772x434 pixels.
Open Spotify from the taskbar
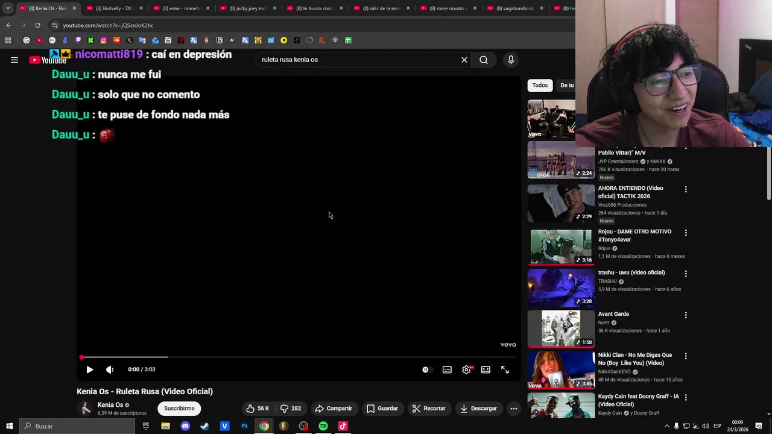coord(323,426)
